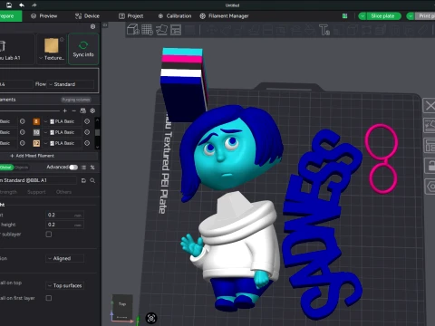Viewport: 435px width, 326px height.
Task: Click the gray filament 10 color swatch
Action: (x=36, y=132)
